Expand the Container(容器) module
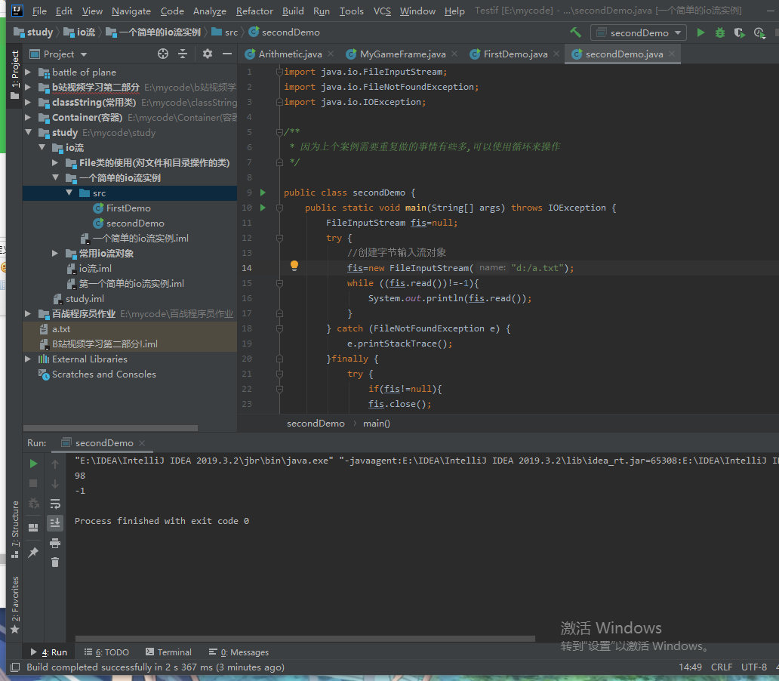This screenshot has height=681, width=779. [x=29, y=117]
